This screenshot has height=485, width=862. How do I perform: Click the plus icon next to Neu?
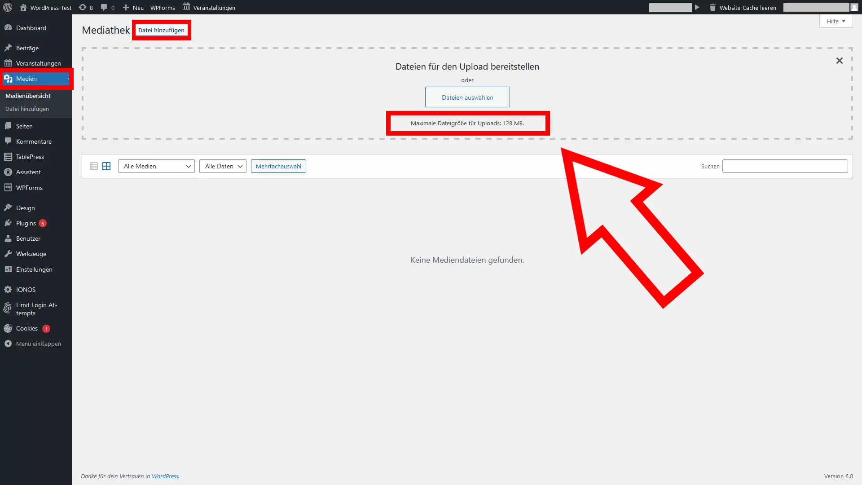click(126, 7)
